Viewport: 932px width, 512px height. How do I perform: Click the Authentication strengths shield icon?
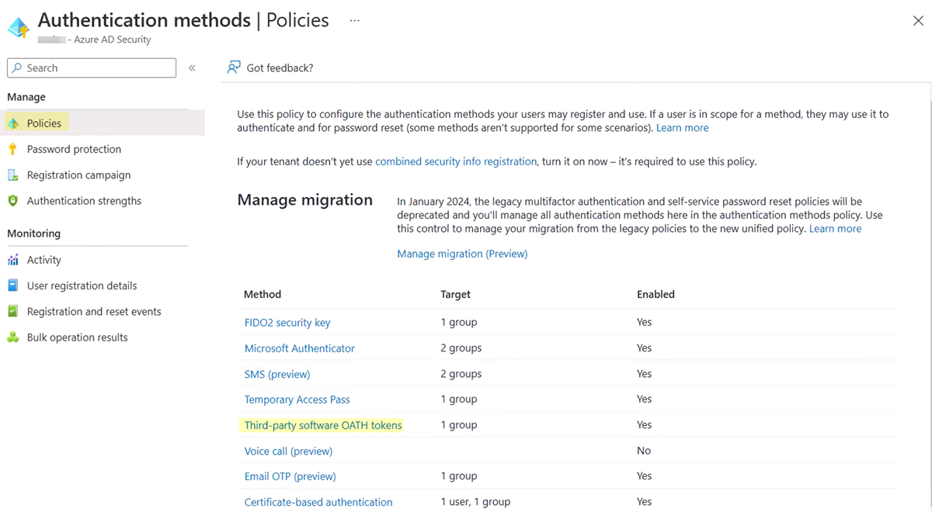[13, 201]
